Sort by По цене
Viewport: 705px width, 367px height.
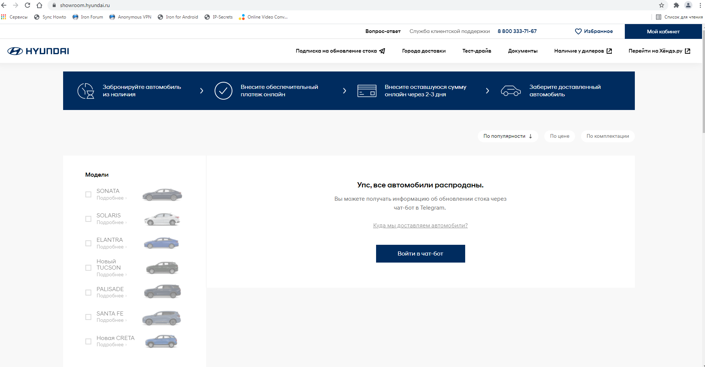(x=559, y=136)
